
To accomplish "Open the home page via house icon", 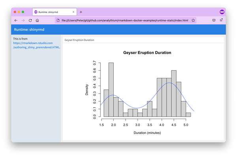I will pyautogui.click(x=38, y=21).
